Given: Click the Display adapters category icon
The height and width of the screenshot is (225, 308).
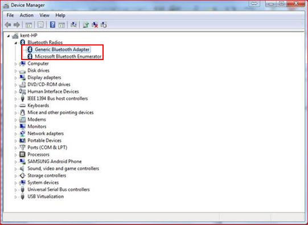Looking at the screenshot, I should (22, 78).
